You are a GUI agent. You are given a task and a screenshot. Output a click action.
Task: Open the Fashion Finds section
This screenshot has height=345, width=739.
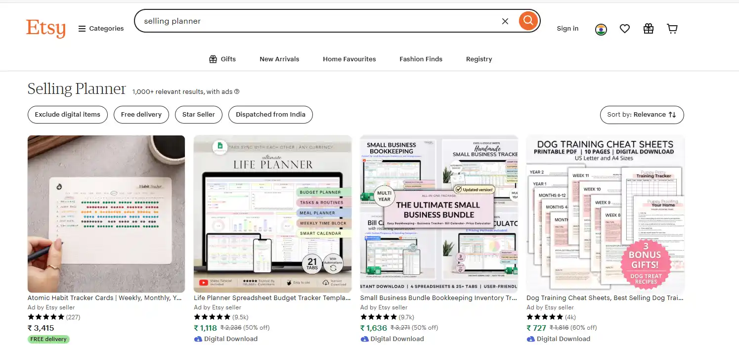[421, 59]
